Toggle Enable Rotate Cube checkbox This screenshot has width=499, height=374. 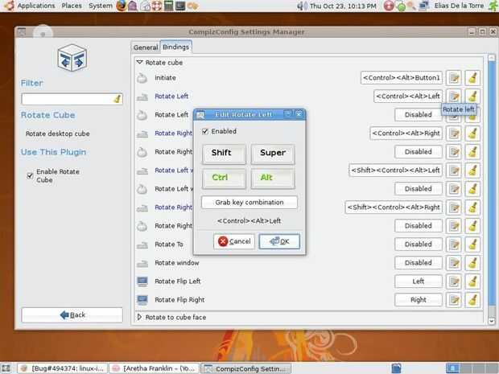30,175
